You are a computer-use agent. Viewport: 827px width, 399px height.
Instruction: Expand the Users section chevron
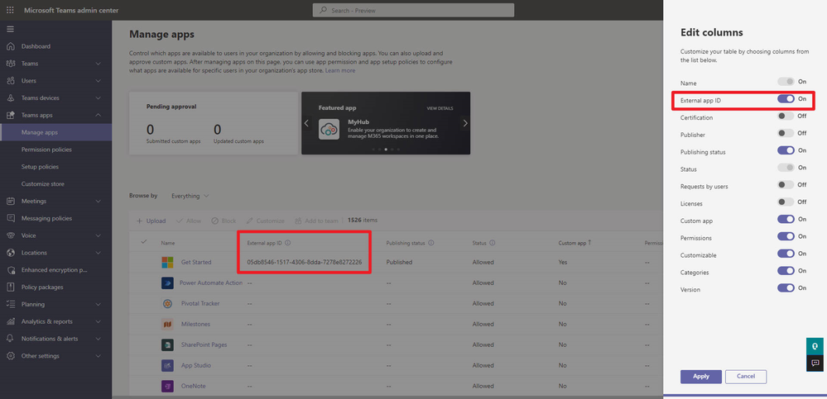coord(99,80)
